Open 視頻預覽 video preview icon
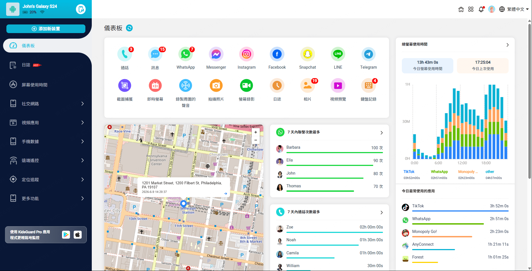Image resolution: width=532 pixels, height=271 pixels. coord(338,86)
